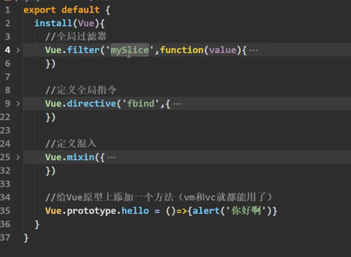Click the closing }) on line 32

click(50, 171)
